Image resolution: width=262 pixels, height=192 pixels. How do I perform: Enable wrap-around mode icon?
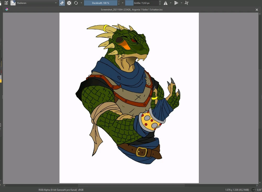pos(187,3)
